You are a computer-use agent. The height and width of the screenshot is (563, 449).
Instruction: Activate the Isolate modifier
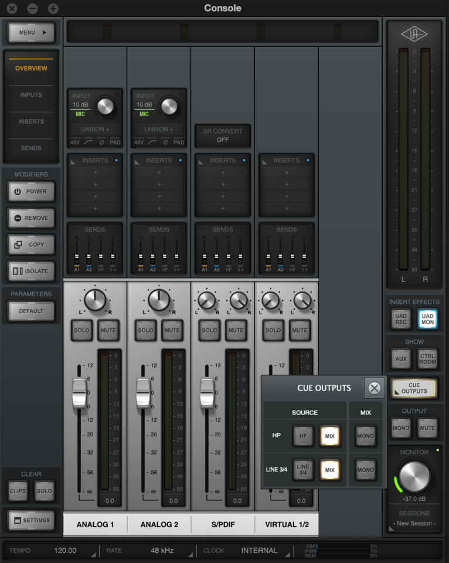[32, 272]
